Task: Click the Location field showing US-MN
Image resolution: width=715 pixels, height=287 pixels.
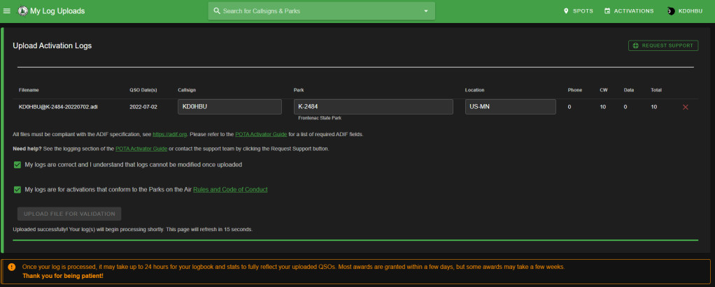Action: (510, 107)
